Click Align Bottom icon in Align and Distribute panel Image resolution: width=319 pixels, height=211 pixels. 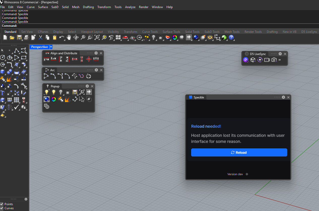pos(53,59)
